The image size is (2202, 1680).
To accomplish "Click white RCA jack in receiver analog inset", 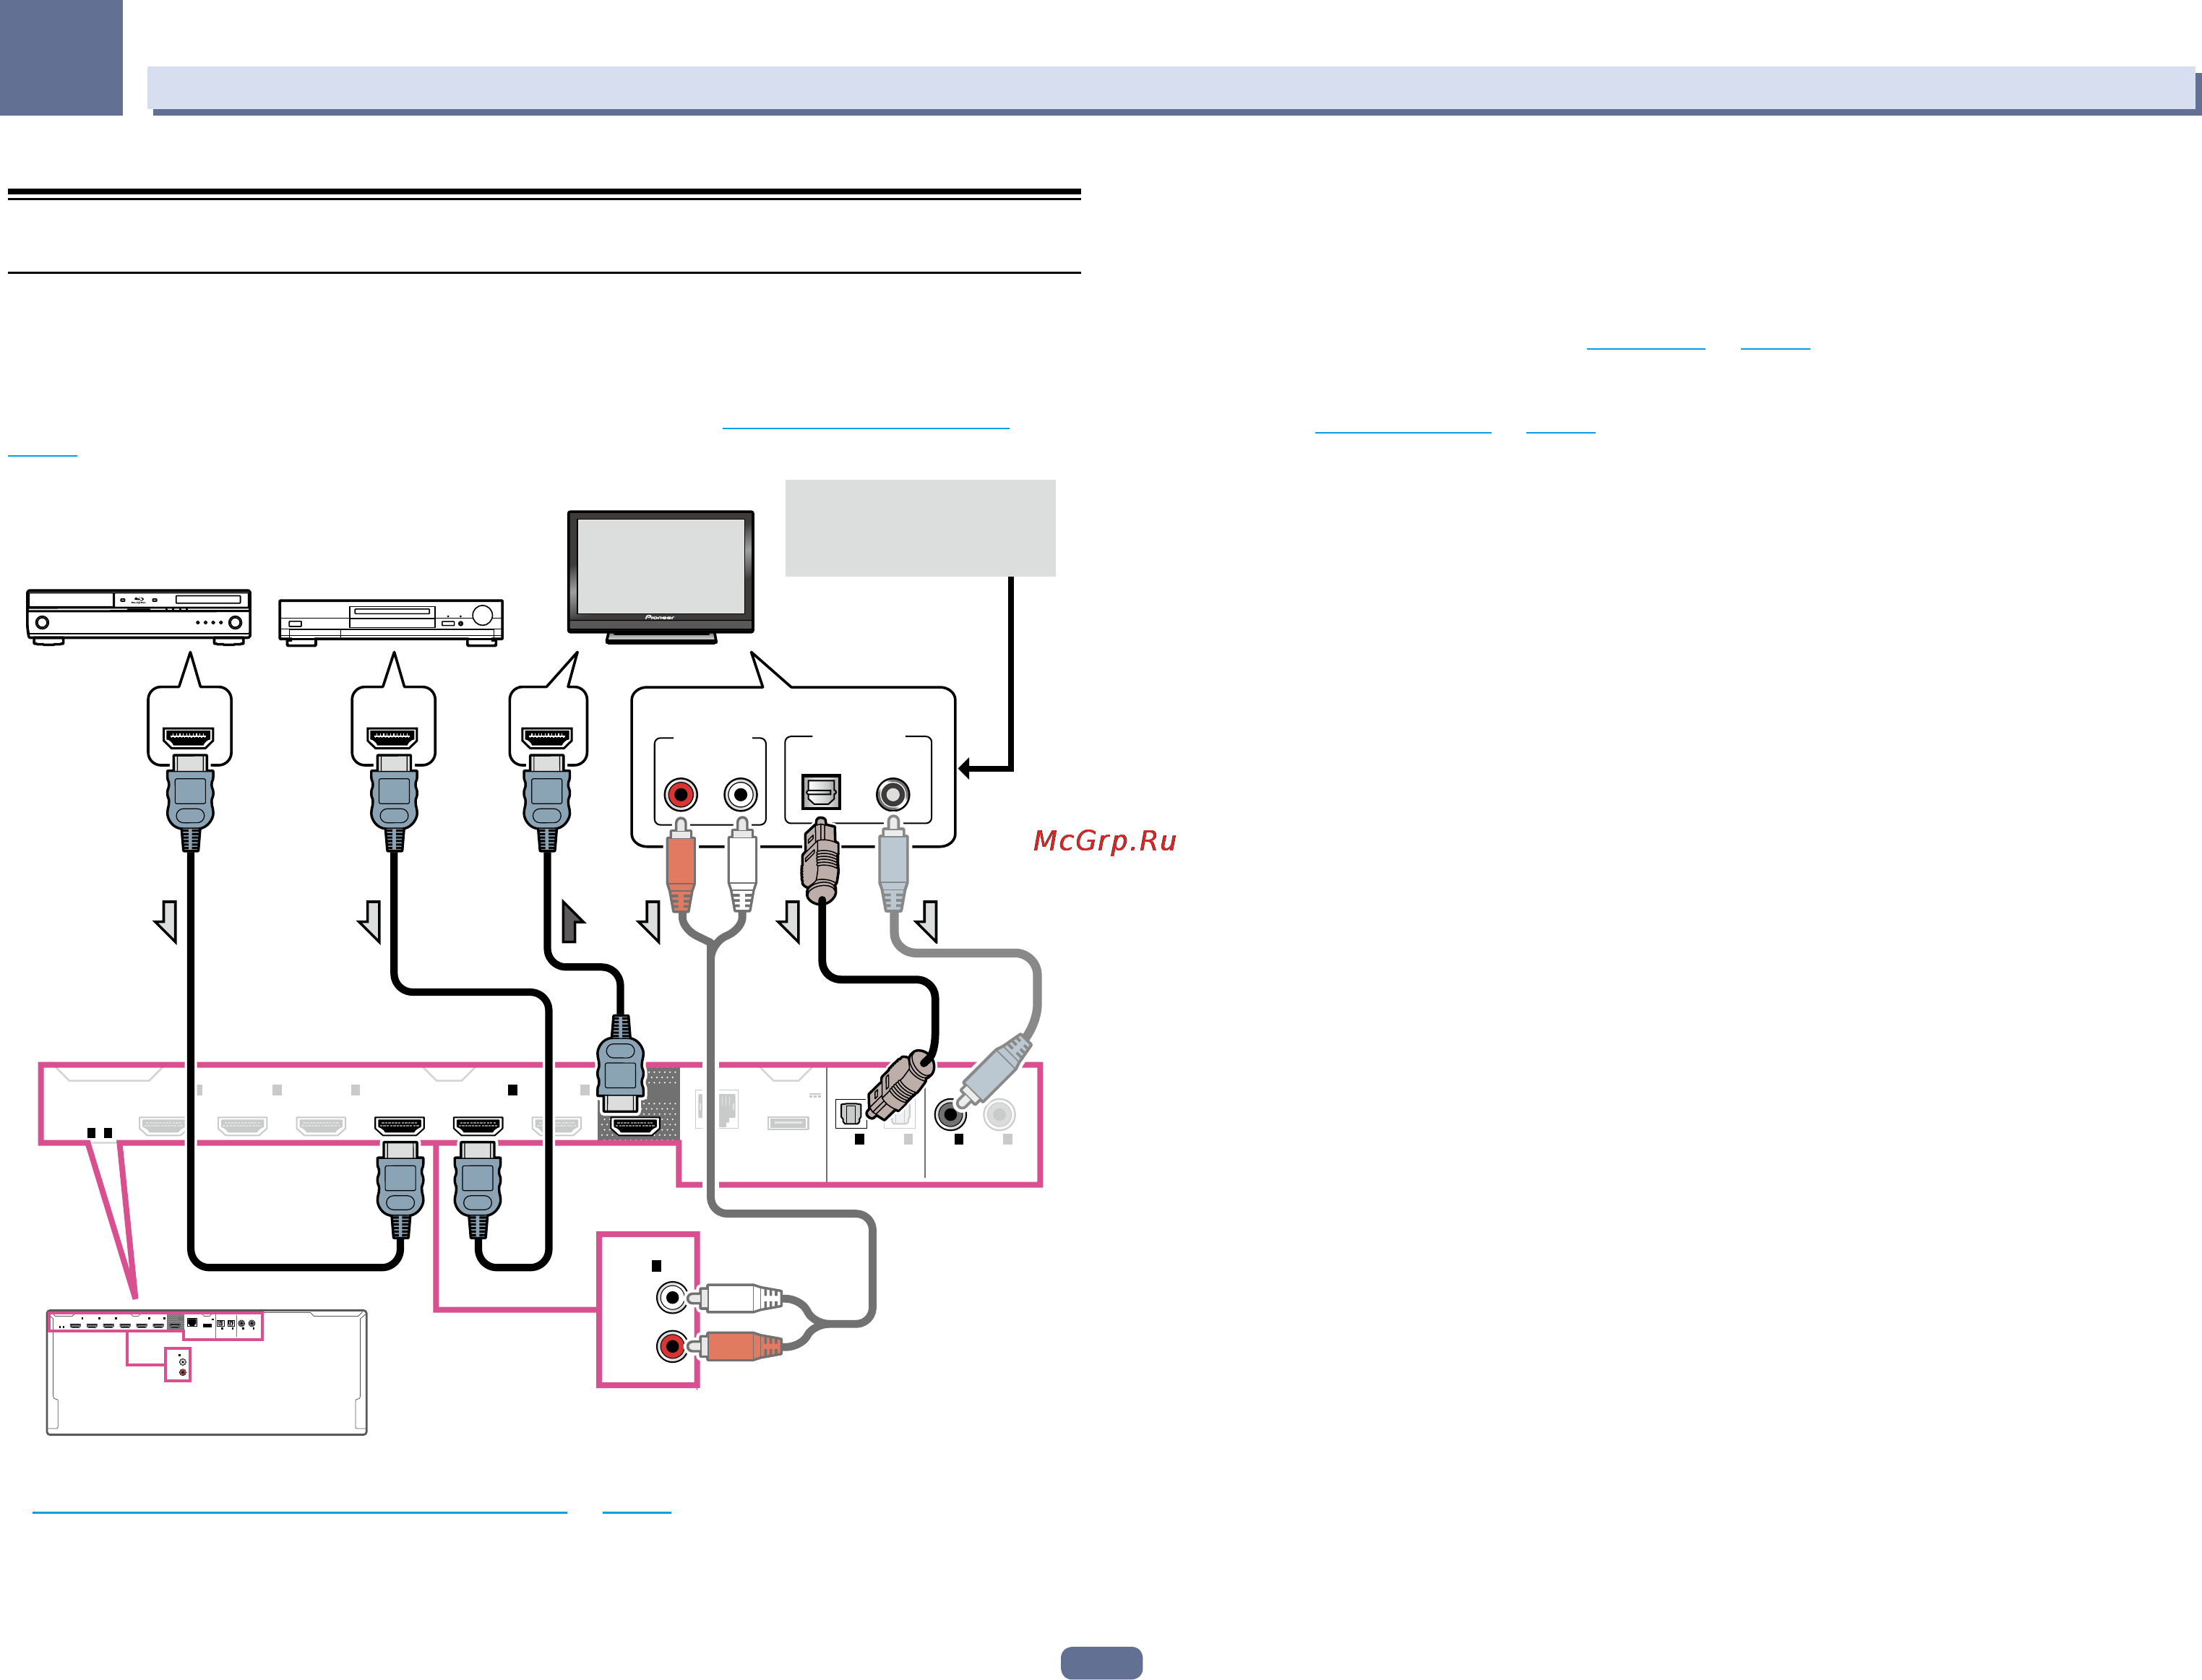I will coord(672,1298).
